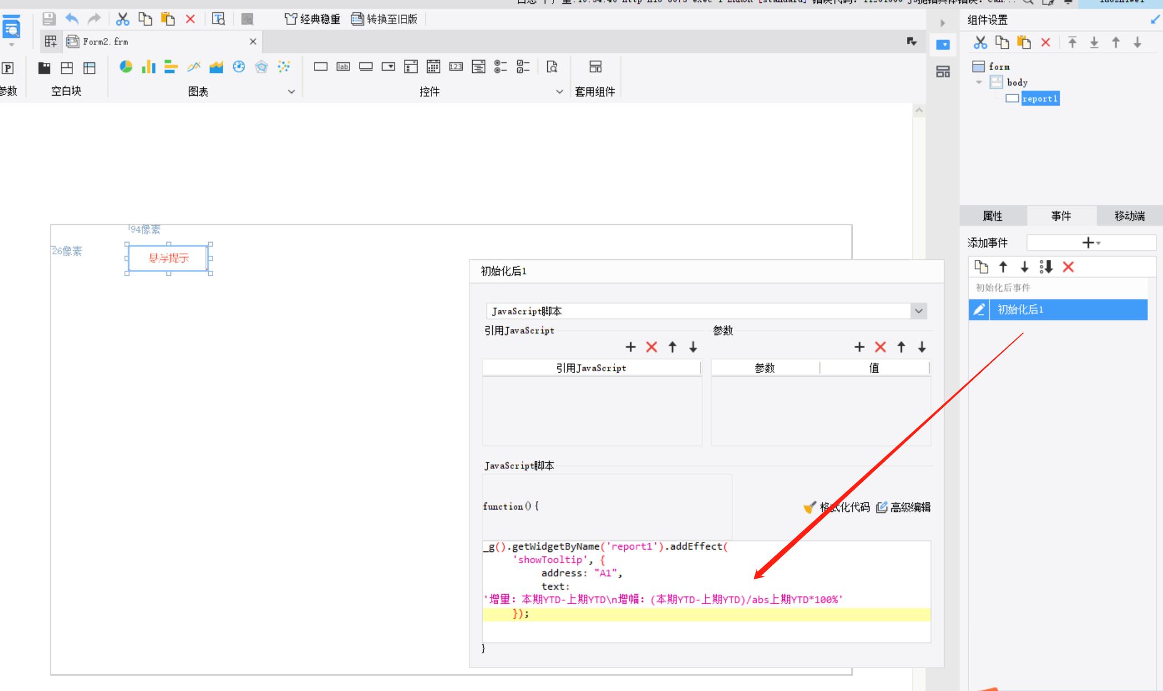
Task: Paste via main toolbar clipboard icon
Action: coord(168,19)
